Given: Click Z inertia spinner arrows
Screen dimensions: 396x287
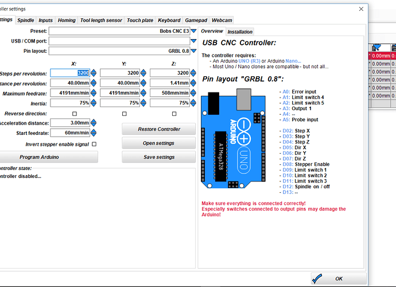Looking at the screenshot, I should [193, 103].
